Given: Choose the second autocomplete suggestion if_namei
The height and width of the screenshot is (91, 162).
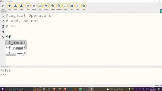Looking at the screenshot, I should pos(15,48).
